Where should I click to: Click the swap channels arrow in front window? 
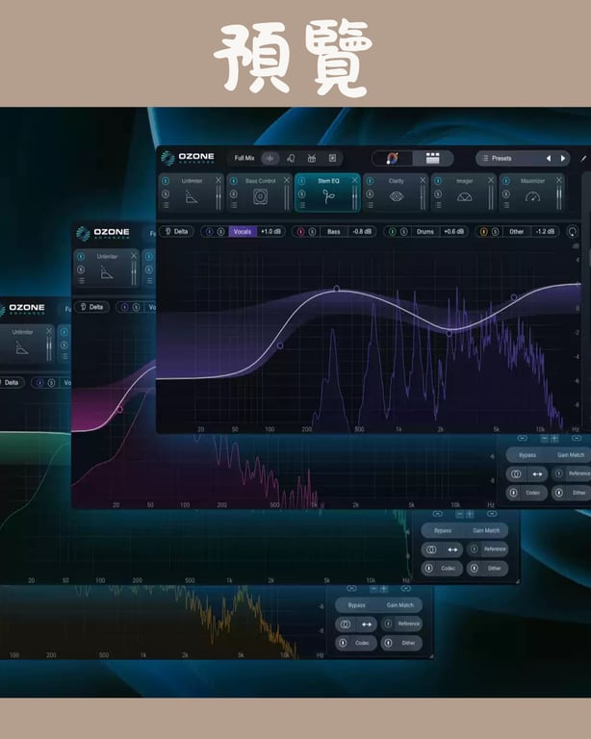point(537,474)
